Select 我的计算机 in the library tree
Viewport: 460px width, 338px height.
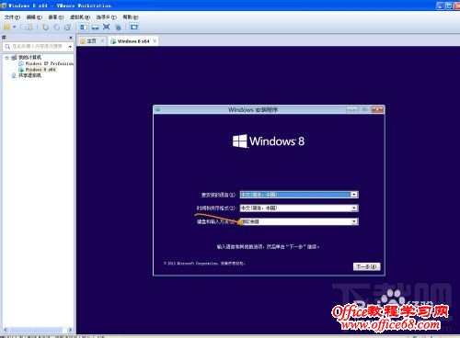pyautogui.click(x=29, y=58)
